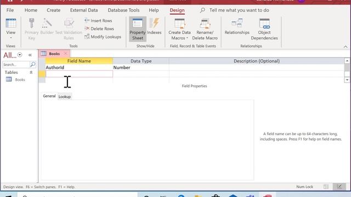Select the Books table in the navigation pane
This screenshot has height=197, width=351.
[x=16, y=79]
